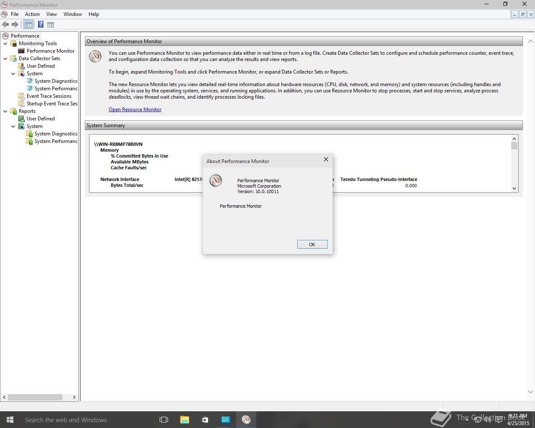535x428 pixels.
Task: Click tree pane horizontal scrollbar right arrow
Action: point(74,397)
